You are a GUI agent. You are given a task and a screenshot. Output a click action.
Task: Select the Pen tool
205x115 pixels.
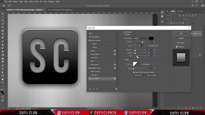(x=3, y=65)
